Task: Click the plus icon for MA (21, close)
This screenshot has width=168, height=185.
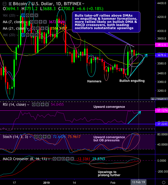Action: tap(42, 28)
